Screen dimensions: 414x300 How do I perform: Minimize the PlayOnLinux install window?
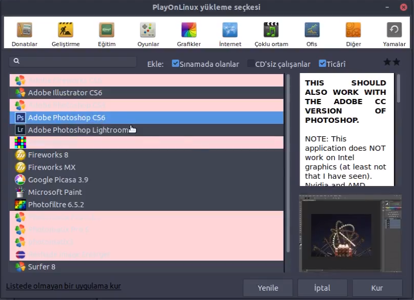pyautogui.click(x=387, y=7)
